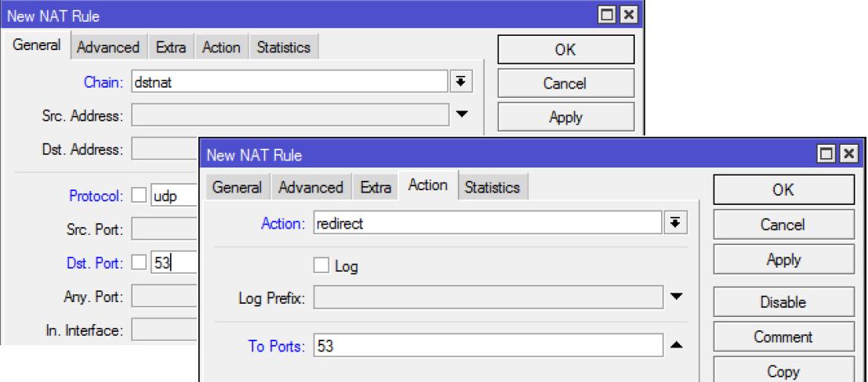Expand the Log Prefix field arrow

[676, 297]
